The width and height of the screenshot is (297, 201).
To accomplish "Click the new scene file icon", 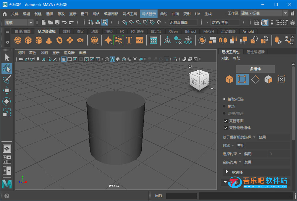I will click(x=43, y=22).
